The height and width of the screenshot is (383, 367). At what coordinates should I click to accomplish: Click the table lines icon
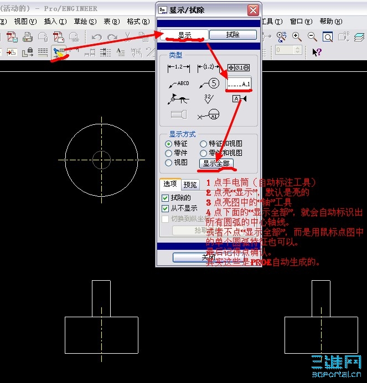click(43, 52)
